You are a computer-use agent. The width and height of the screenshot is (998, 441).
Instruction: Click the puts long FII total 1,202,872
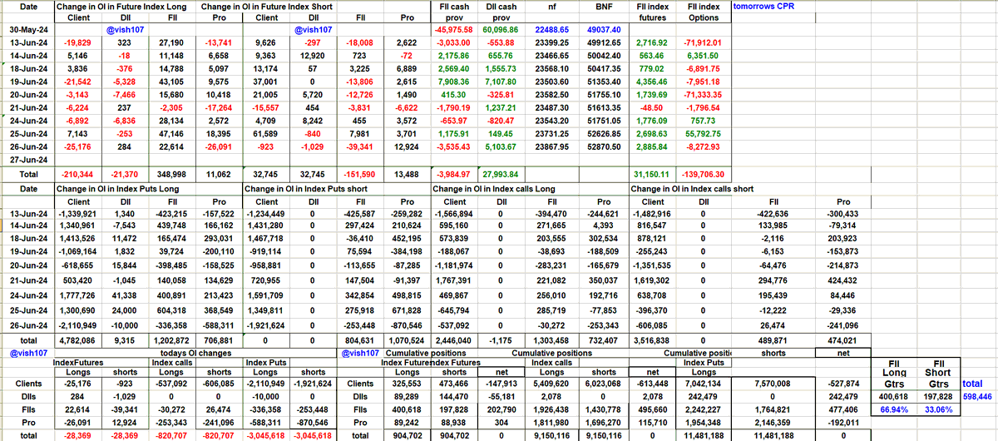coord(174,339)
